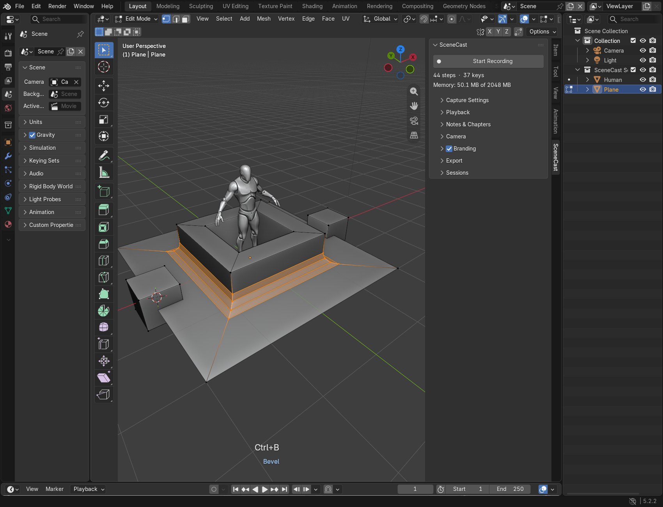Switch to orthographic view grid icon
The image size is (663, 507).
click(414, 135)
